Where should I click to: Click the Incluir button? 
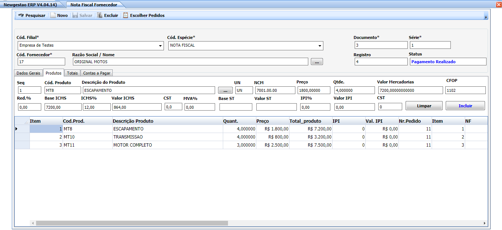[465, 106]
